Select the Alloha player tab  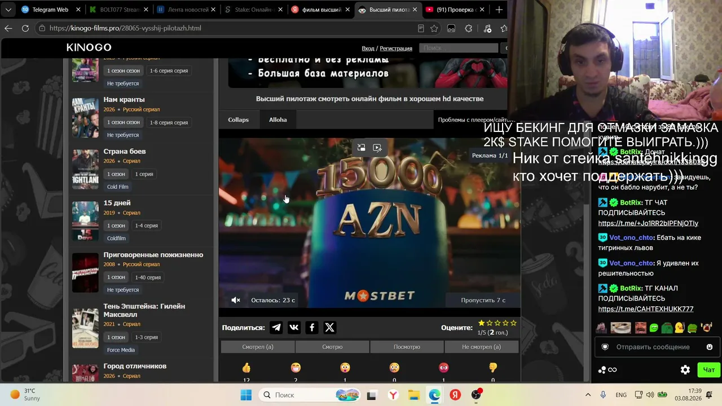[x=278, y=120]
